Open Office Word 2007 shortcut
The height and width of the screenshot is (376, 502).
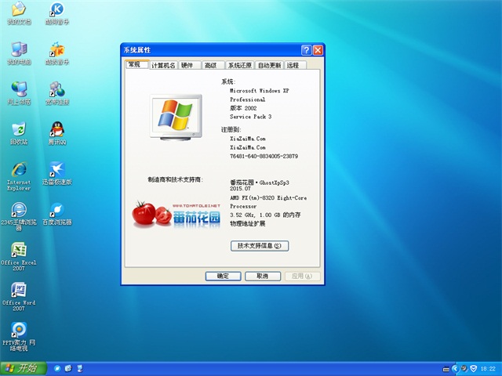[x=18, y=292]
